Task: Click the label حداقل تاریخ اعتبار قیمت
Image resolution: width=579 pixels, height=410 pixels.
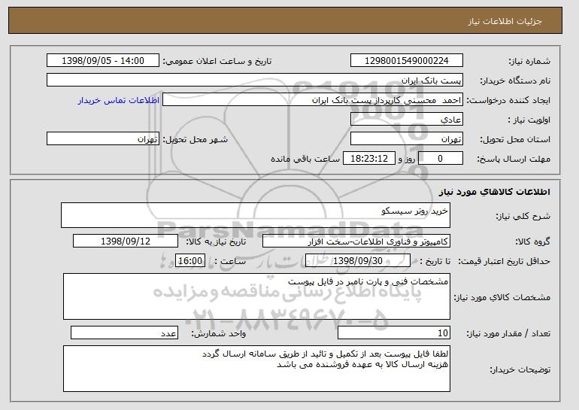Action: pyautogui.click(x=505, y=262)
